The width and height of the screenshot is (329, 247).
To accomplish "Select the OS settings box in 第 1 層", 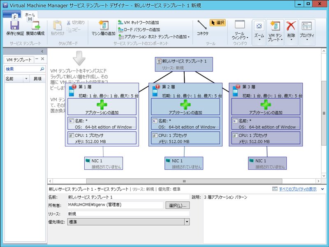I will pos(102,123).
